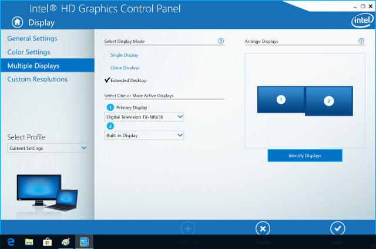
Task: Click the Display heading text
Action: point(42,23)
